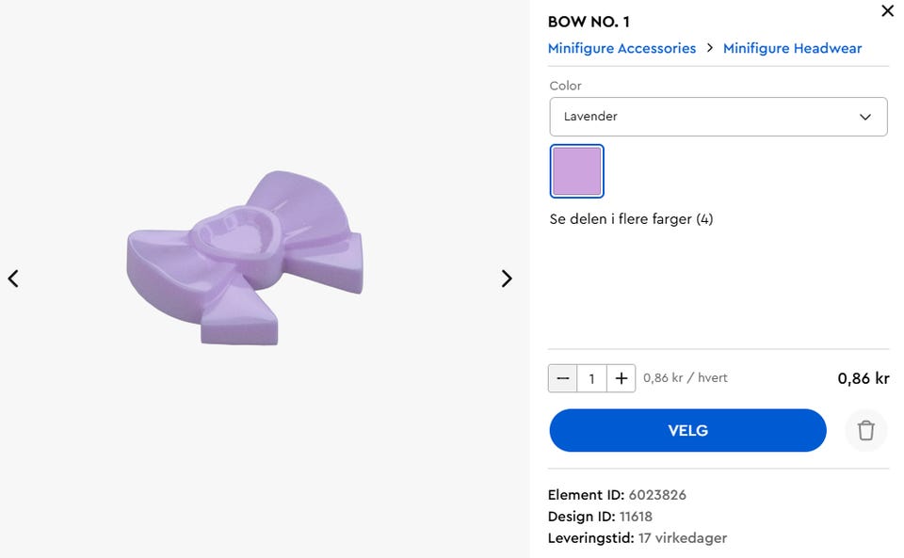Focus the quantity input field
Screen dimensions: 904x558
click(x=591, y=378)
